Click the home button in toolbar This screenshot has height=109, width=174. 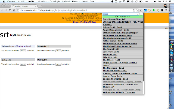(x=14, y=10)
